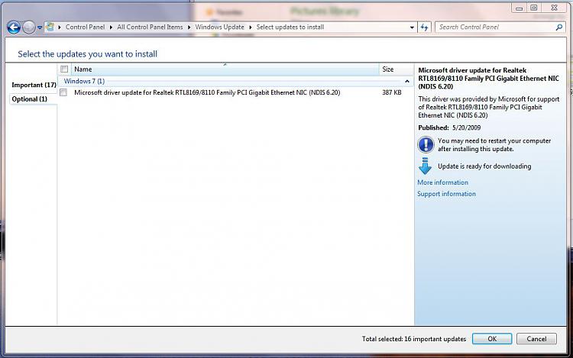
Task: Click Select updates to install breadcrumb
Action: [x=290, y=27]
